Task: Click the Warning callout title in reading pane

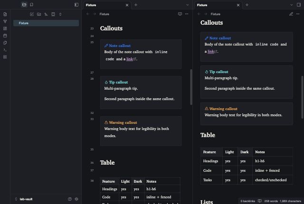Action: pos(223,109)
